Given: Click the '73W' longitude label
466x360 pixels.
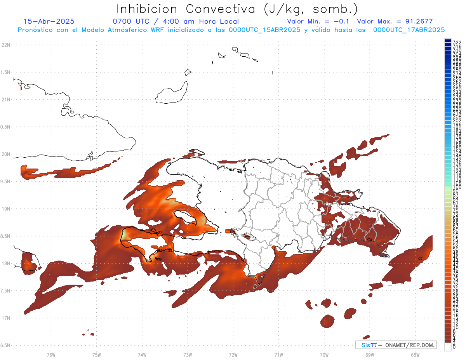Looking at the screenshot, I should click(188, 355).
